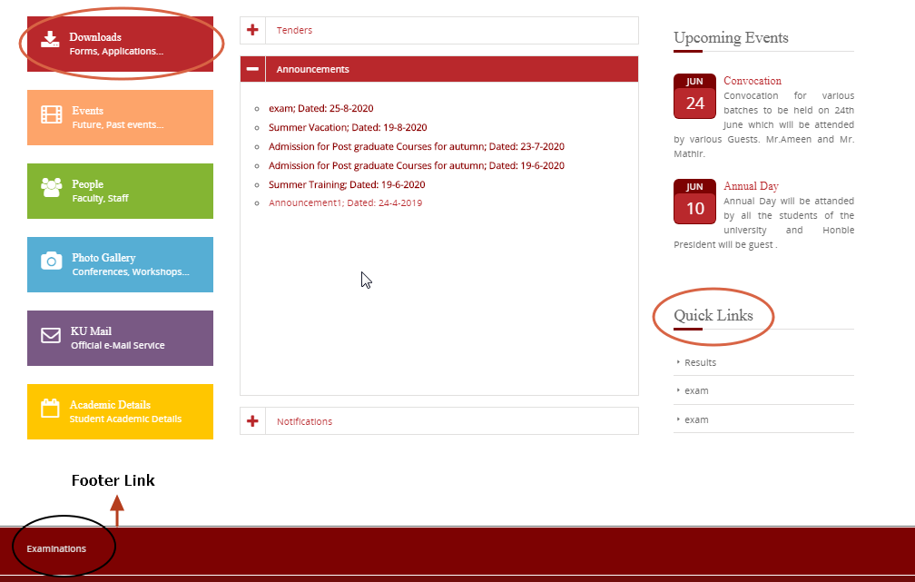This screenshot has width=915, height=582.
Task: Click the KU Mail envelope icon
Action: coord(51,335)
